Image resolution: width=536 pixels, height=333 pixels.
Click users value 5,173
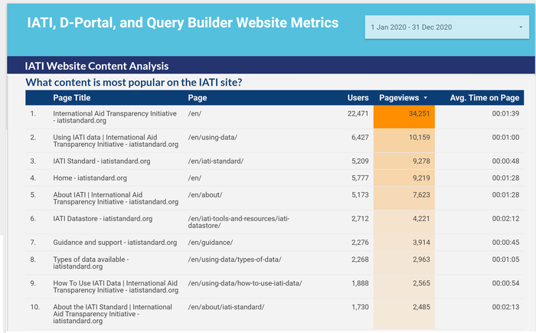(x=360, y=195)
